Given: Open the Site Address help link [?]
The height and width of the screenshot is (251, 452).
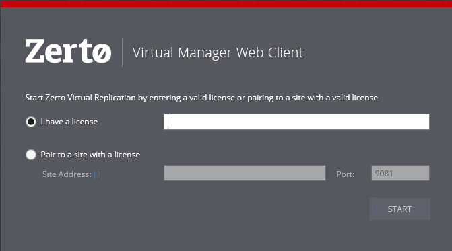Looking at the screenshot, I should (x=98, y=174).
